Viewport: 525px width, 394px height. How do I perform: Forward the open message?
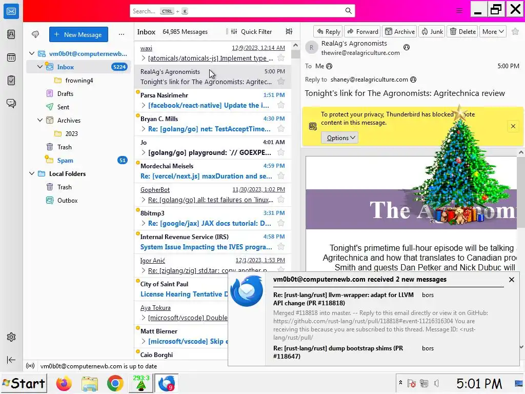[362, 31]
